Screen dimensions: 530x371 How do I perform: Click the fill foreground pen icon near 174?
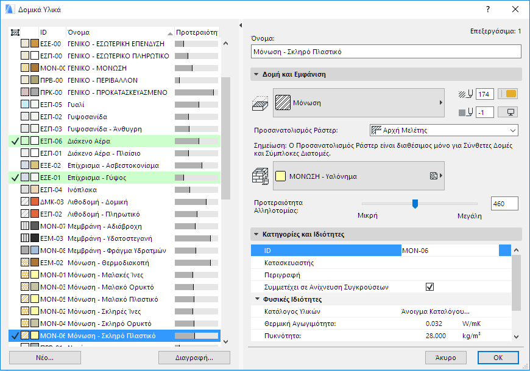[466, 94]
